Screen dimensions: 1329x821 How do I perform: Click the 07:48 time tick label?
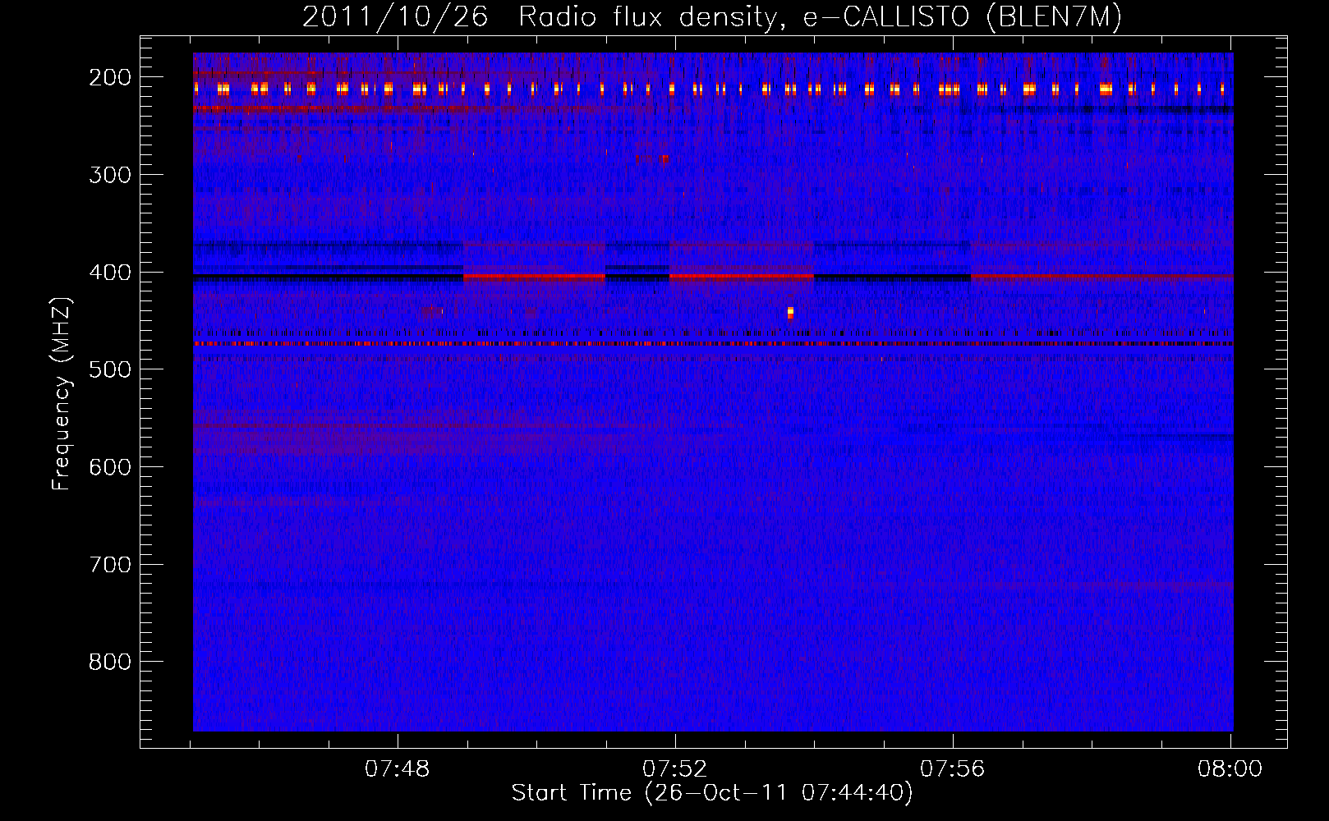click(398, 769)
